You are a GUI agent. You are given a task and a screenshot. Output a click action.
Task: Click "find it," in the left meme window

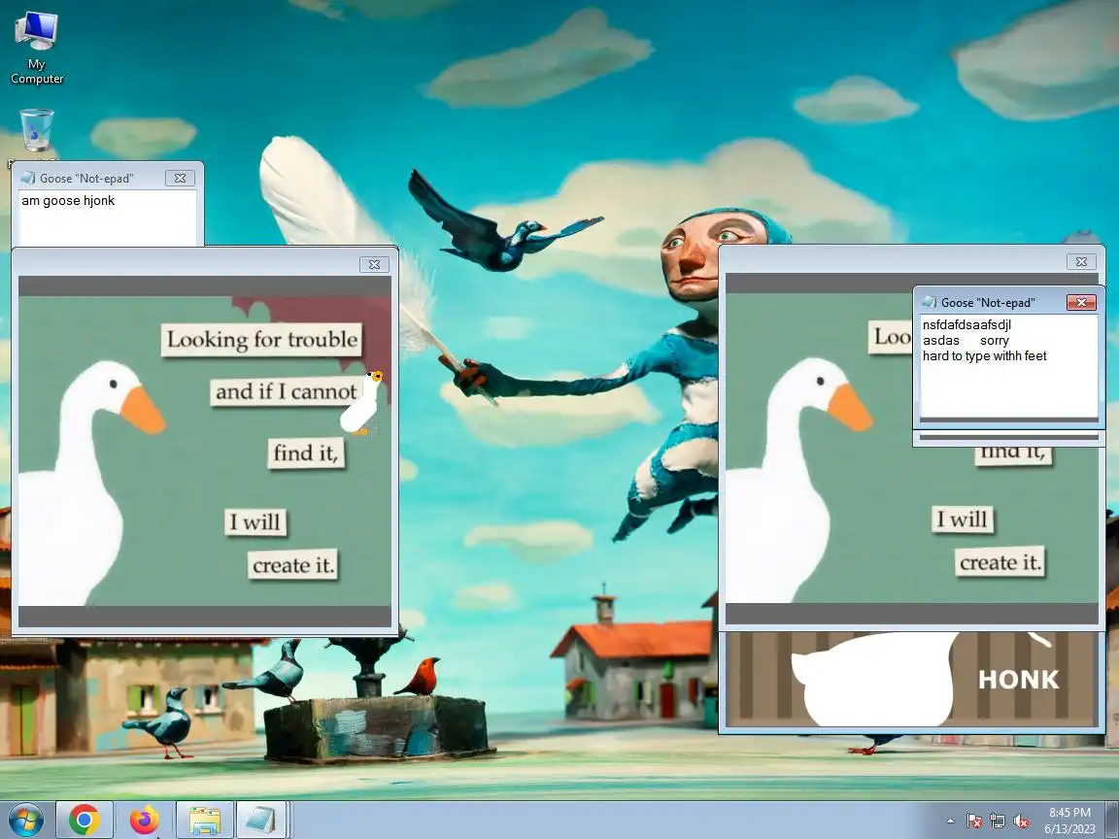pyautogui.click(x=306, y=453)
